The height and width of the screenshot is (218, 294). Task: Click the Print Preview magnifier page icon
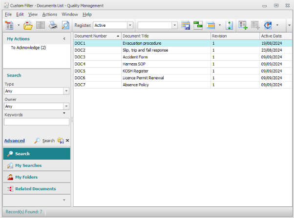(x=65, y=25)
